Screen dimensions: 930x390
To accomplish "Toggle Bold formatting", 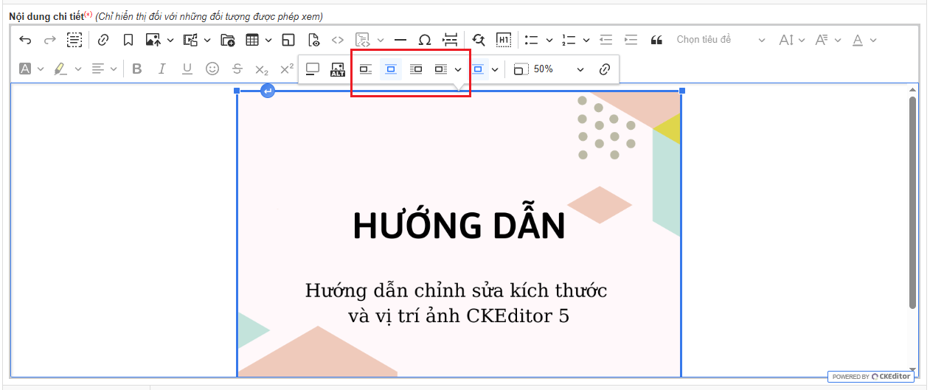I will point(136,69).
